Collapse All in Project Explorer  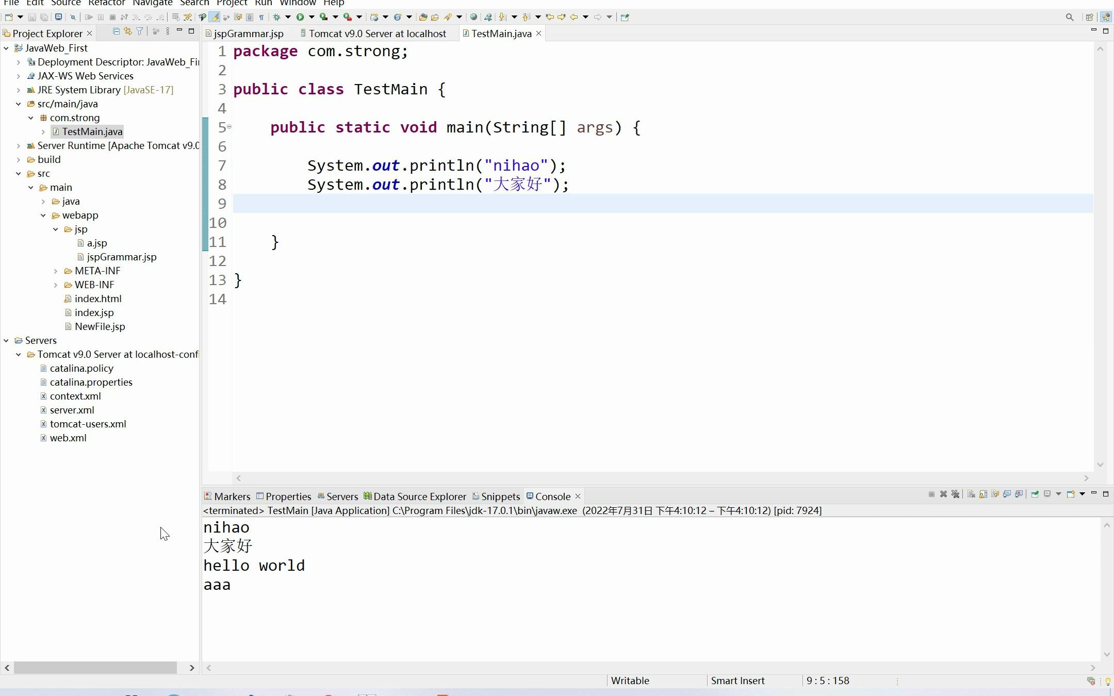116,31
